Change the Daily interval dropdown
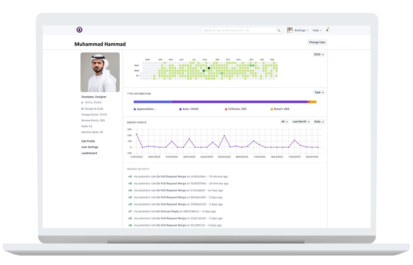Image resolution: width=413 pixels, height=265 pixels. 318,122
